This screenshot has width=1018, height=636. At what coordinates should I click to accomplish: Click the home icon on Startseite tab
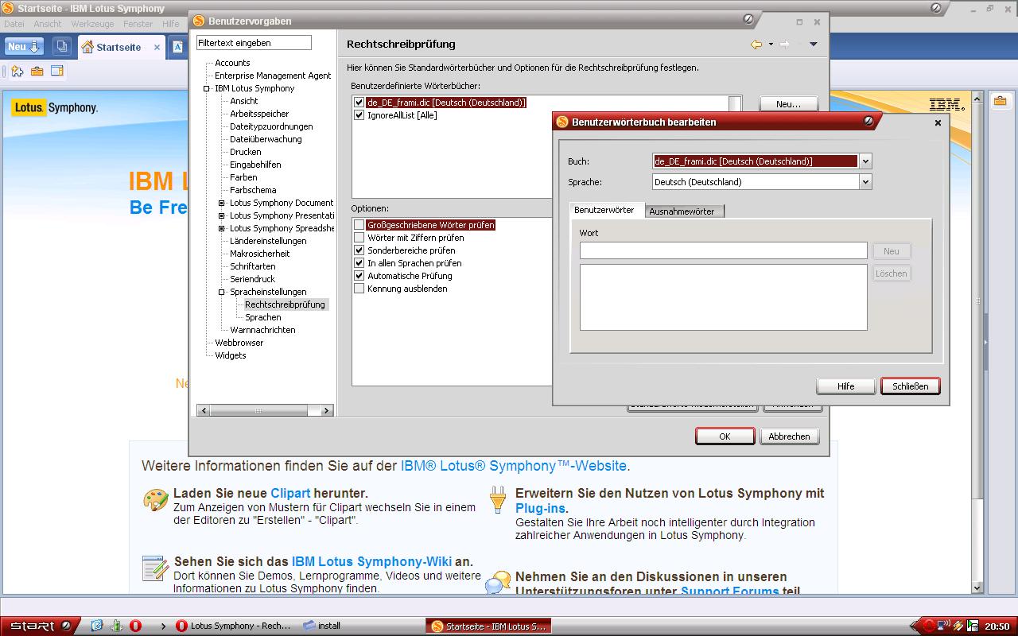pyautogui.click(x=87, y=47)
